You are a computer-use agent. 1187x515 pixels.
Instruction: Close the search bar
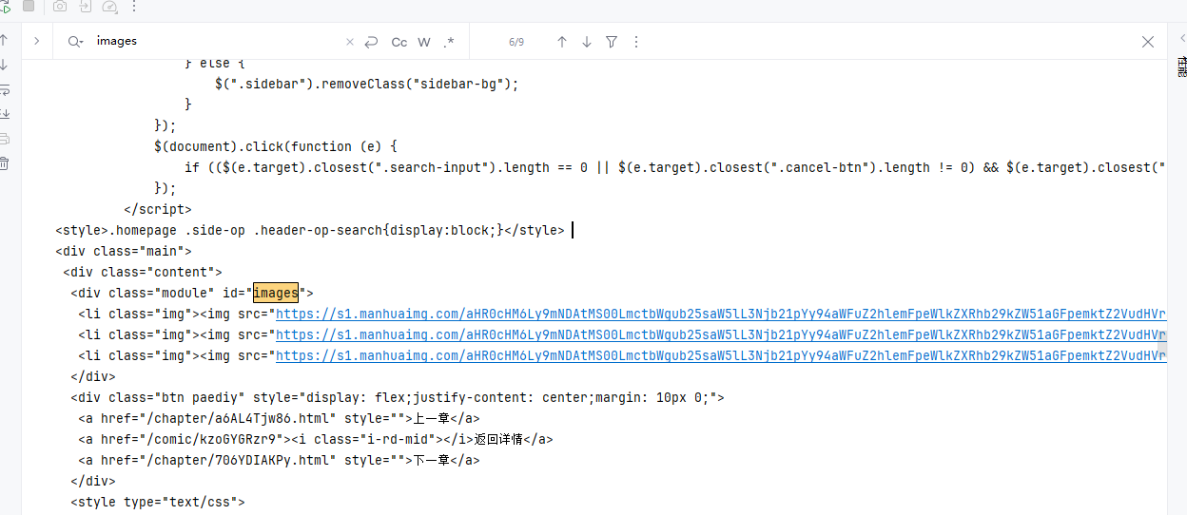[1148, 42]
